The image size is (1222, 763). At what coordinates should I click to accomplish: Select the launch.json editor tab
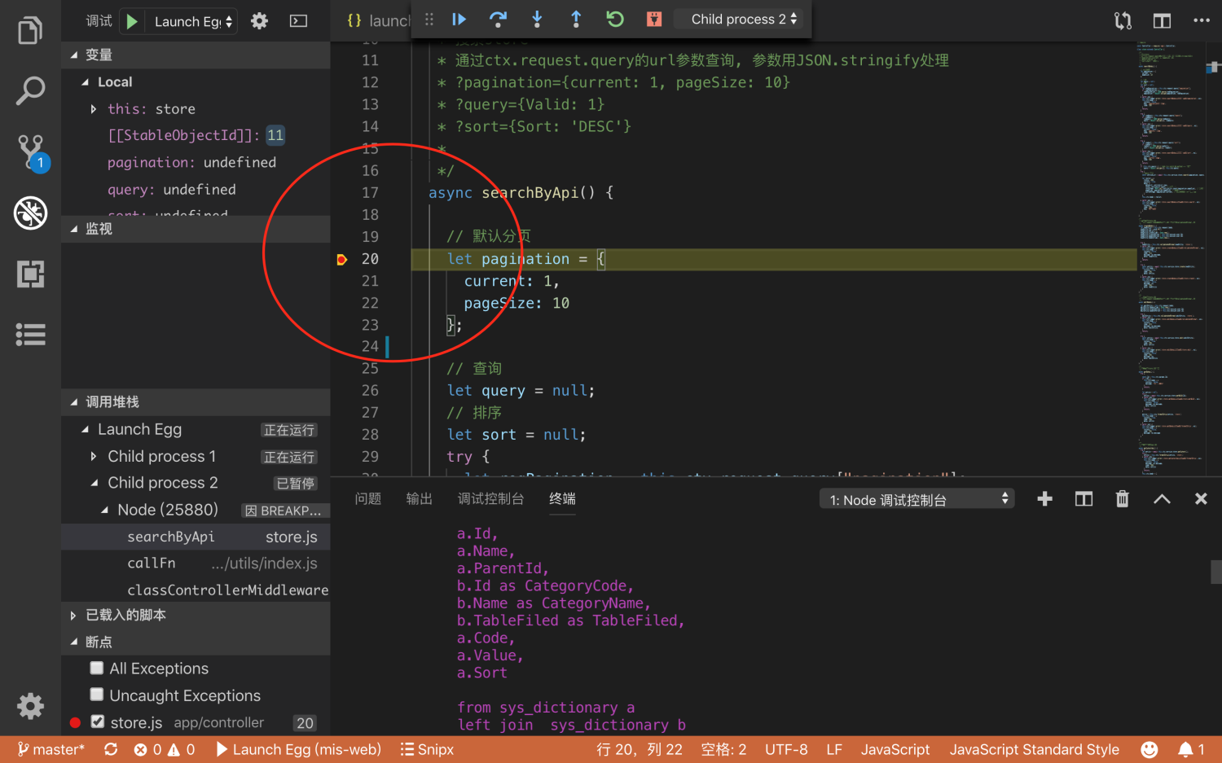(x=377, y=21)
